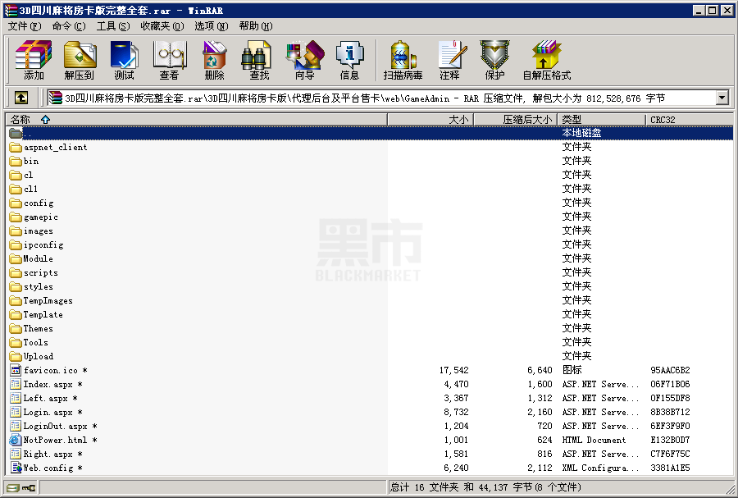738x498 pixels.
Task: Open the Options (选项) menu
Action: pos(212,26)
